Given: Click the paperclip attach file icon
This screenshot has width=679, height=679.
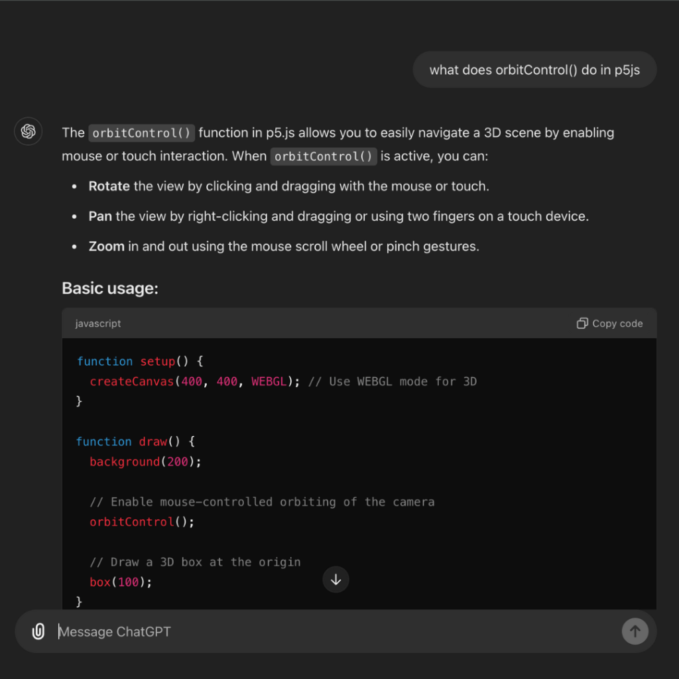Looking at the screenshot, I should 38,631.
